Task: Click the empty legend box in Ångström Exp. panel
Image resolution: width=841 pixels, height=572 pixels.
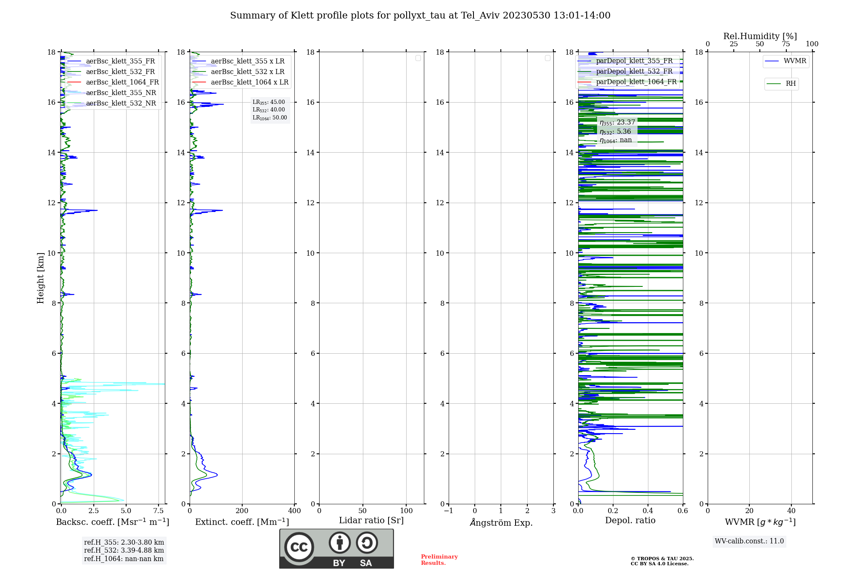Action: pyautogui.click(x=547, y=58)
